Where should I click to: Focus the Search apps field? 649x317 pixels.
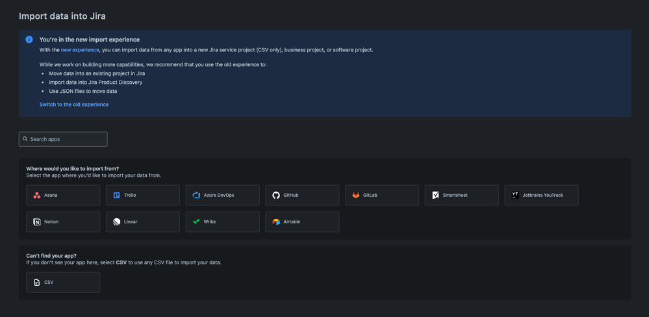pos(63,139)
